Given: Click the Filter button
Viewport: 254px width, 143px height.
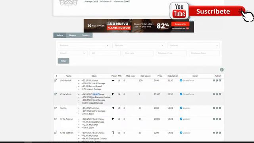Looking at the screenshot, I should [63, 61].
